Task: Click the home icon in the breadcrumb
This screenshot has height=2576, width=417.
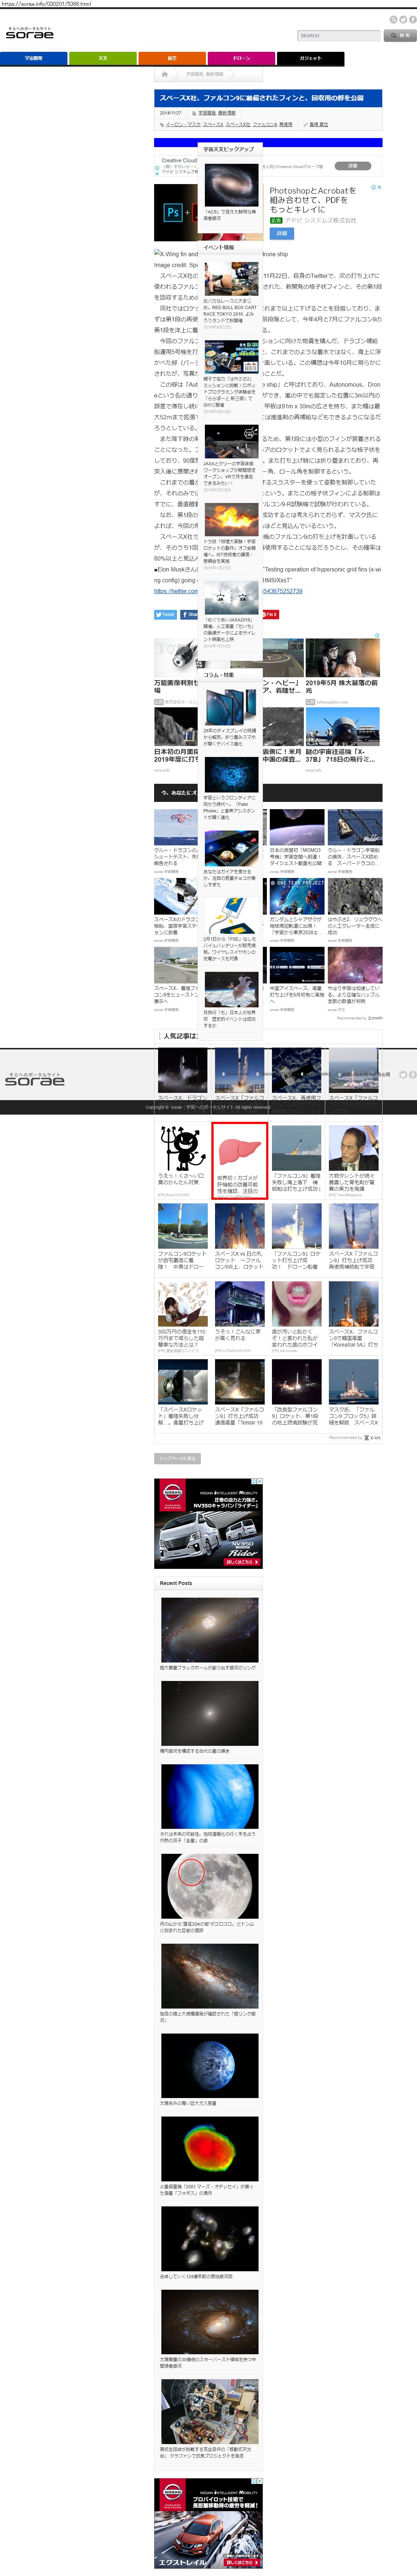Action: (x=165, y=74)
